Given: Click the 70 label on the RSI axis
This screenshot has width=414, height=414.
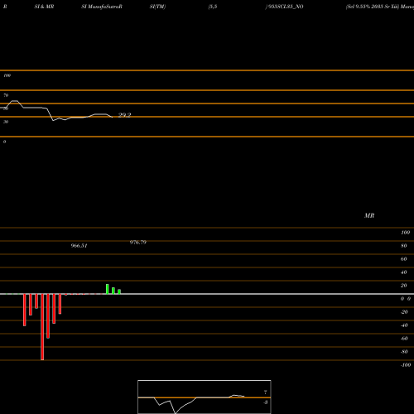Looking at the screenshot, I should point(6,95).
